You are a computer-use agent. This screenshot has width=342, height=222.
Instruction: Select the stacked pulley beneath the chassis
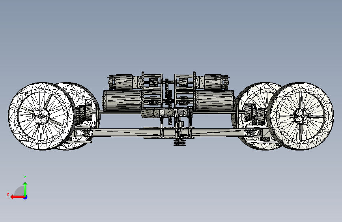pos(179,142)
